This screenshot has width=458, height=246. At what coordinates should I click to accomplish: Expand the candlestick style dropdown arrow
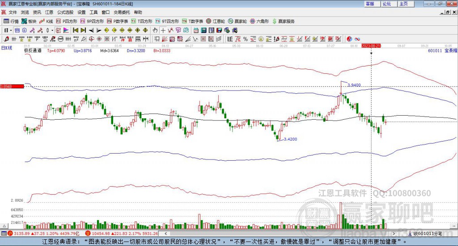[52, 30]
